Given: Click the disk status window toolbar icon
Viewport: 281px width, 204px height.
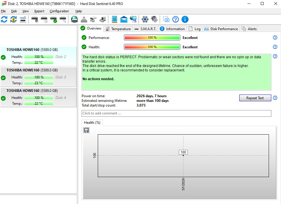Looking at the screenshot, I should pyautogui.click(x=23, y=19).
